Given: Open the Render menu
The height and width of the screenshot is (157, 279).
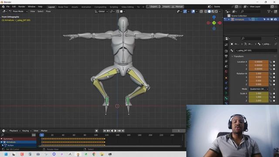Looking at the screenshot, I should coord(22,7).
